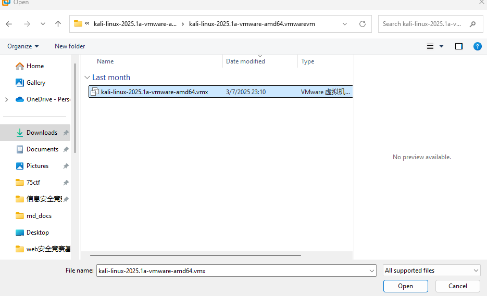
Task: Open Pictures in navigation pane
Action: [x=38, y=165]
